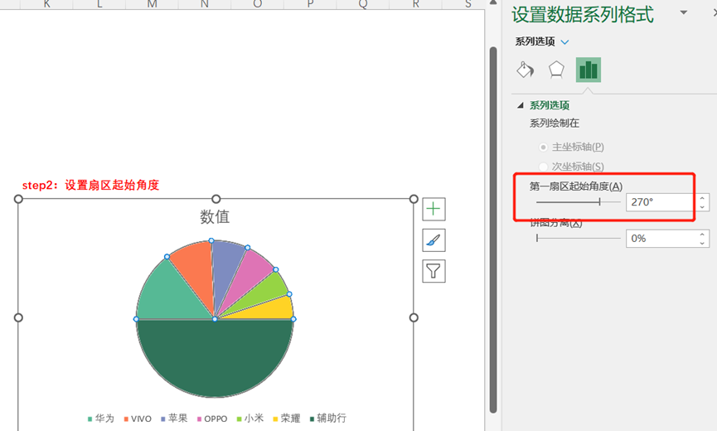Image resolution: width=717 pixels, height=431 pixels.
Task: Select the 次坐标轴(S) radio button
Action: pos(543,167)
